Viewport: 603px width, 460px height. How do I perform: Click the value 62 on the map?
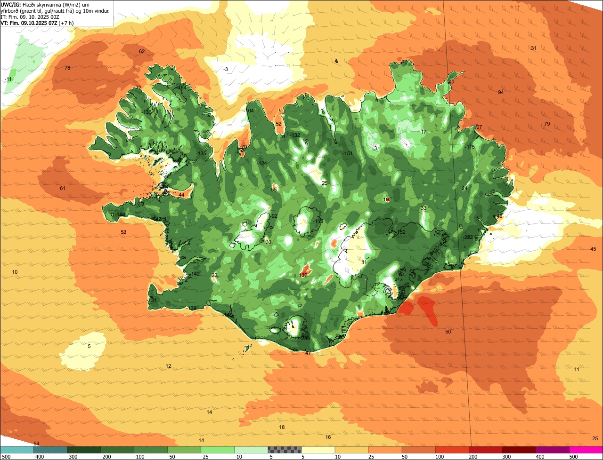click(142, 51)
